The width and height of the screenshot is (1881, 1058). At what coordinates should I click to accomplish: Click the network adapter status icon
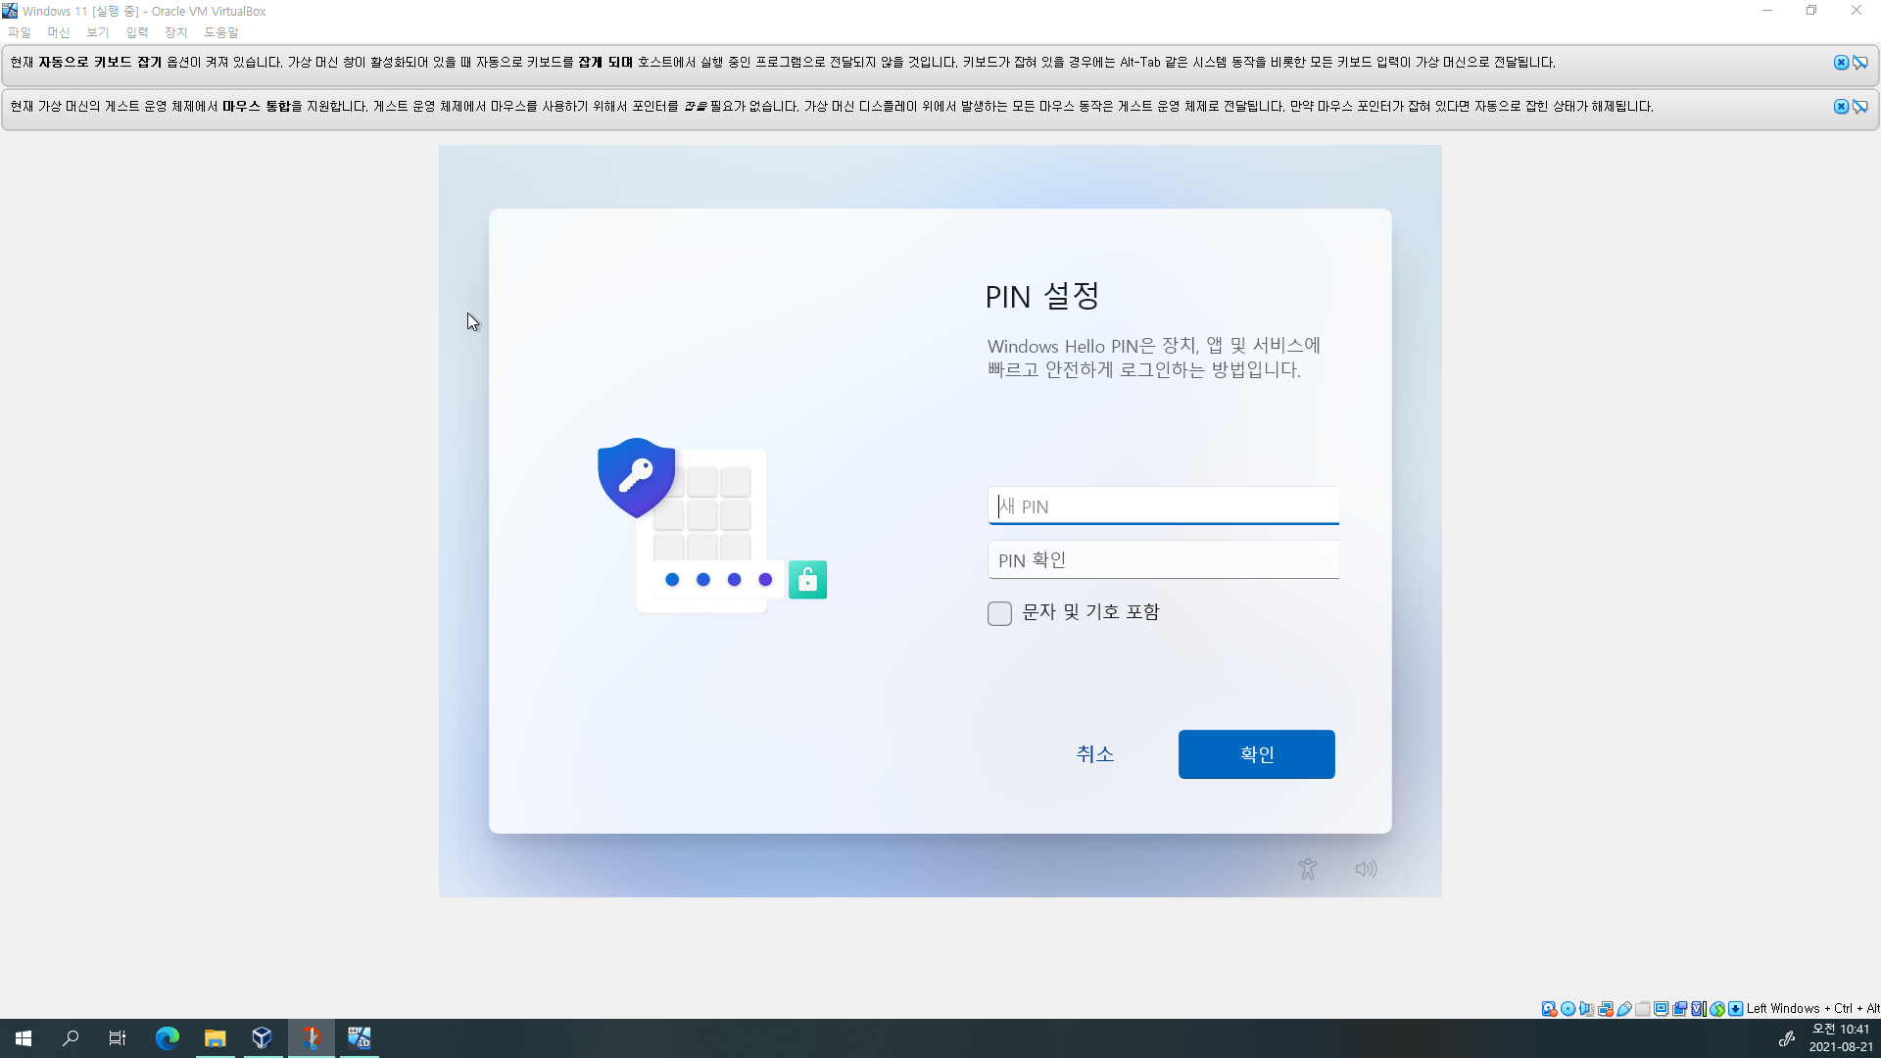click(1605, 1009)
